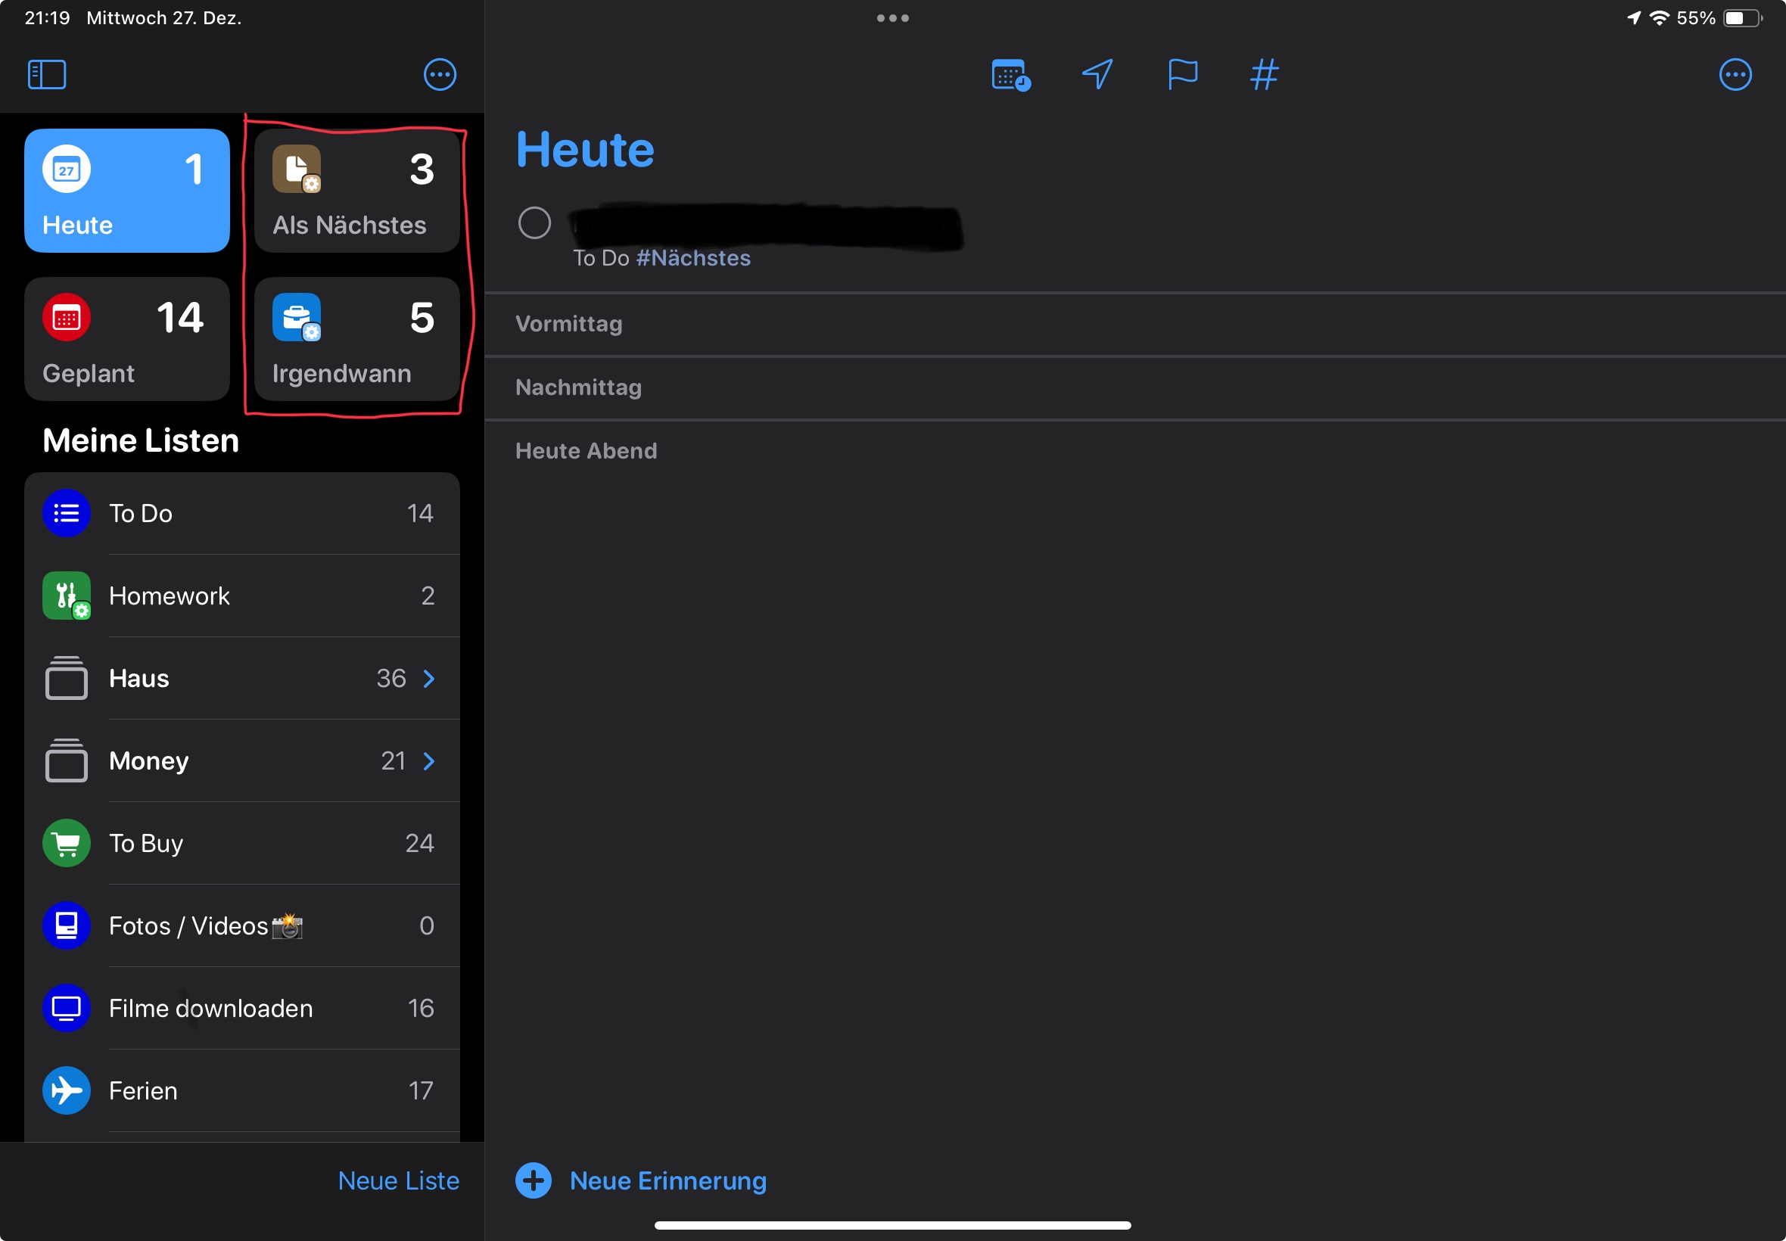This screenshot has width=1786, height=1241.
Task: Tap Neue Liste button
Action: tap(398, 1180)
